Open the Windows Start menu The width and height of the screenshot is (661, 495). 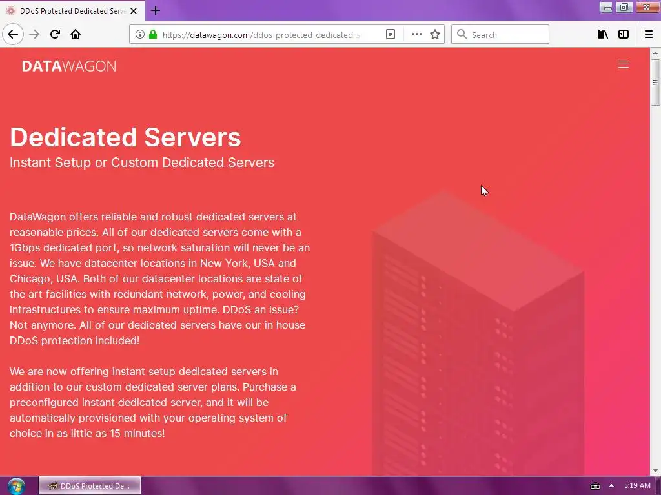click(x=16, y=486)
